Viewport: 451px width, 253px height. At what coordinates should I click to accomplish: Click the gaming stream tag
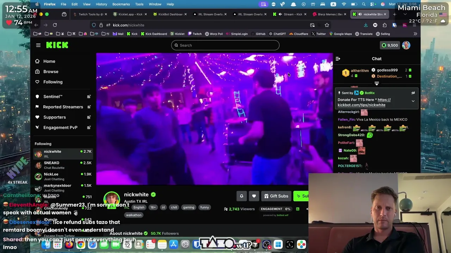pos(189,207)
